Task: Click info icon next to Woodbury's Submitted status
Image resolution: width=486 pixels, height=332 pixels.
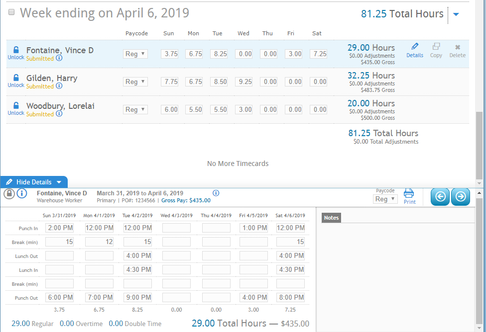Action: point(59,114)
